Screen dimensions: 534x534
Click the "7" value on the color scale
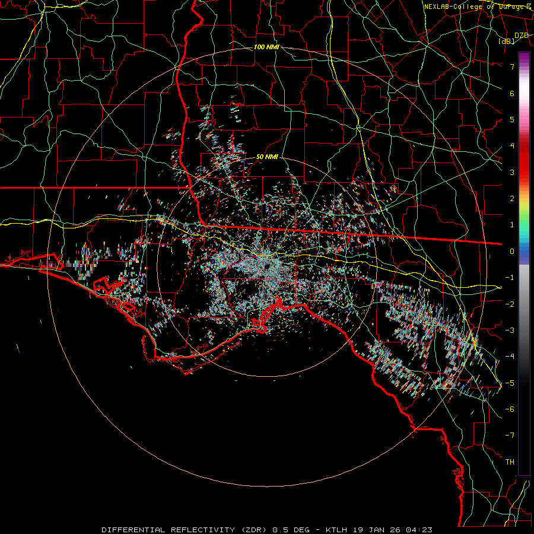(512, 66)
